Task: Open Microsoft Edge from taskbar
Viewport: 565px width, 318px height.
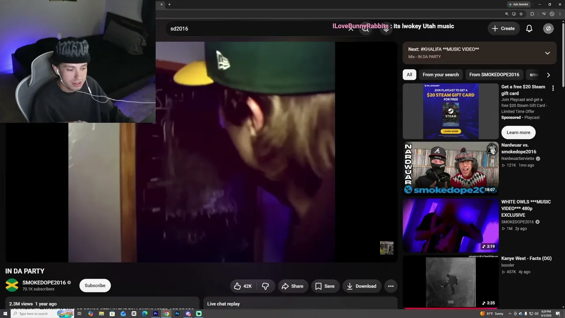Action: pyautogui.click(x=145, y=314)
